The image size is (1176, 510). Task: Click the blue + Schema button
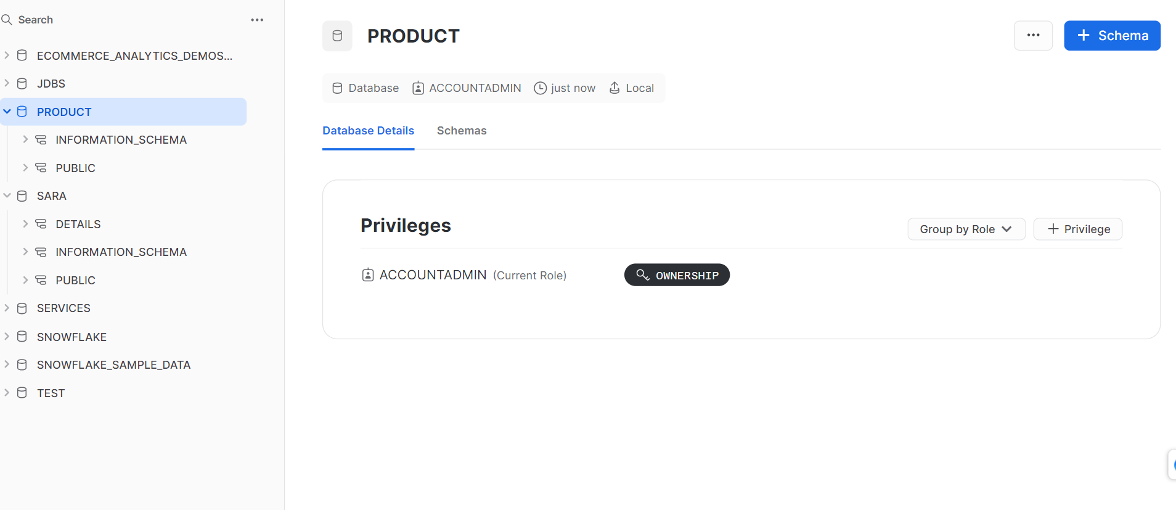1112,36
